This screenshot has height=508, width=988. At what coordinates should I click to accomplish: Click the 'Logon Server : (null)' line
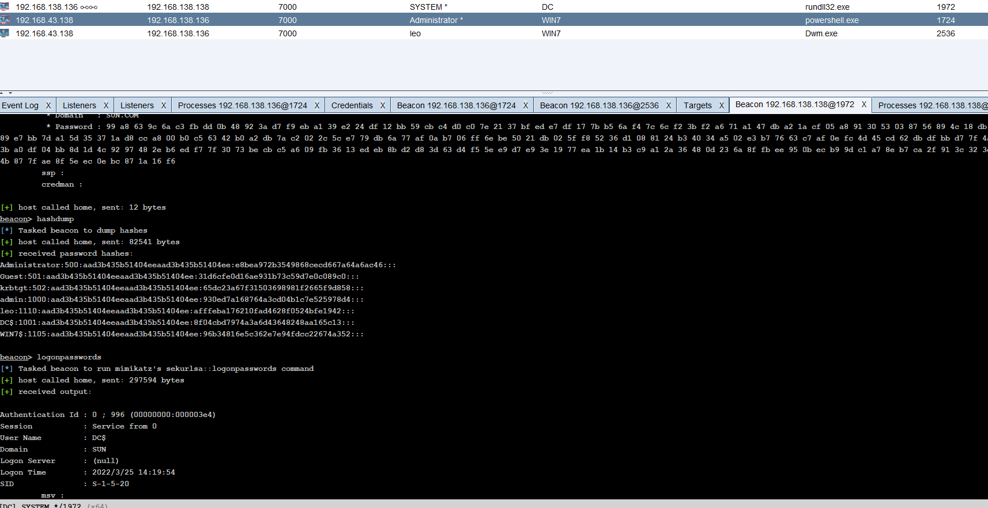[x=59, y=461]
